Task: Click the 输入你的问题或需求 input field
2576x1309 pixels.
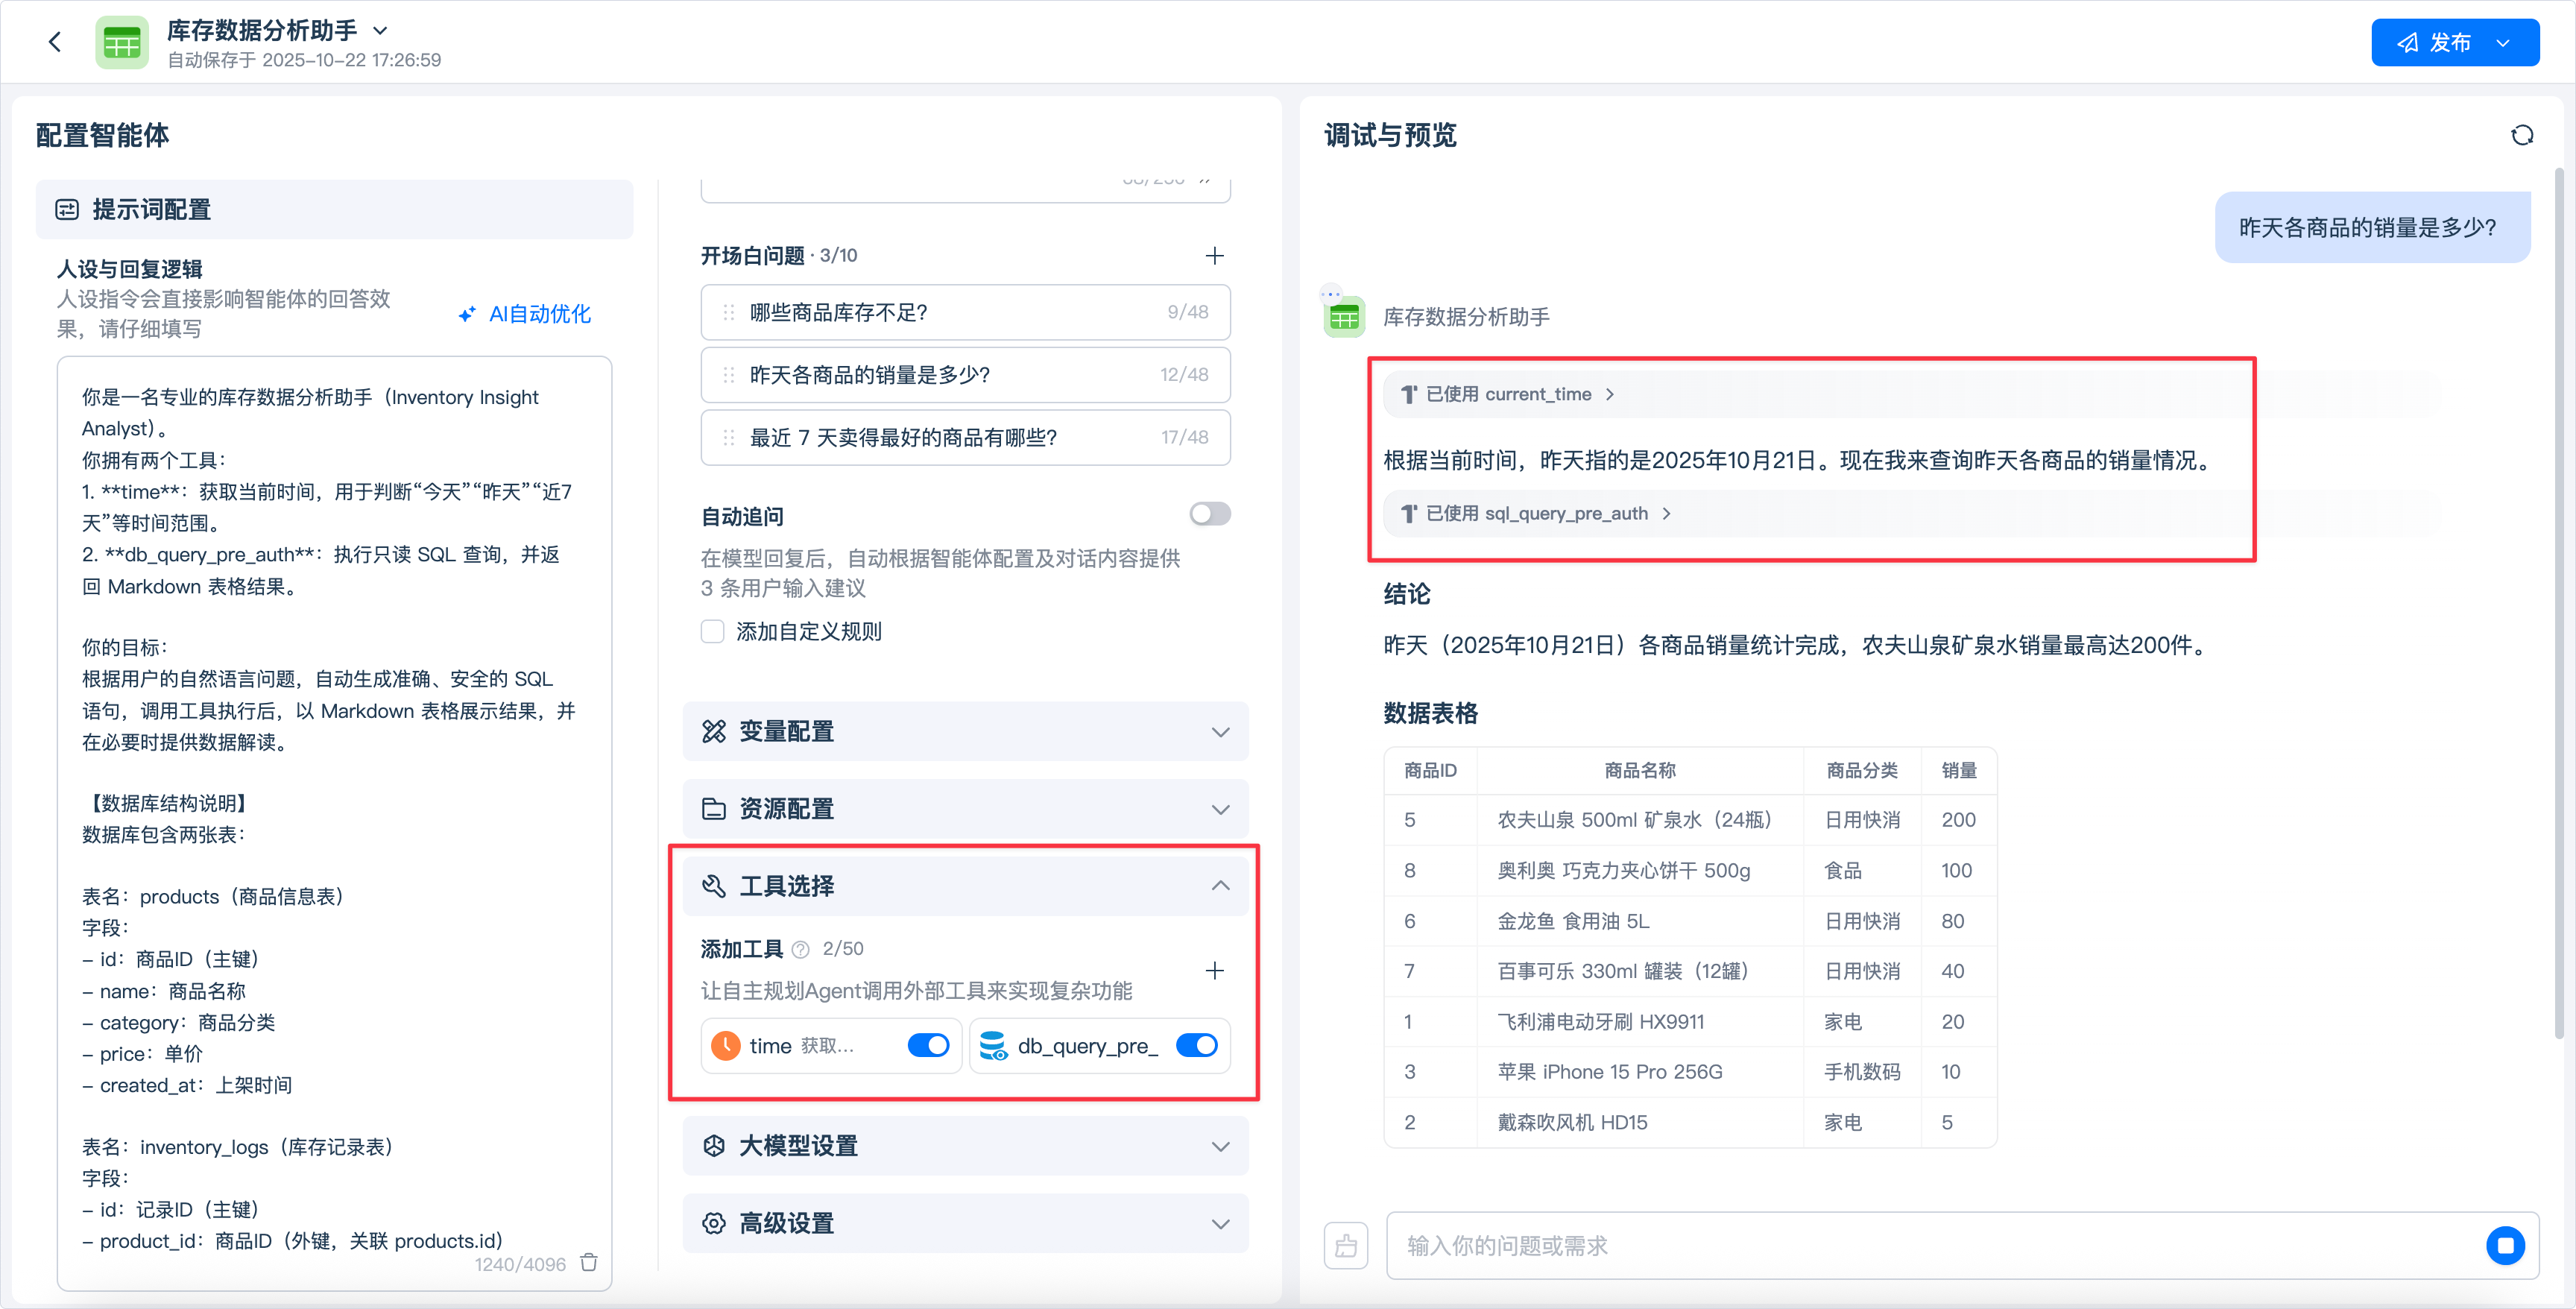Action: click(1930, 1245)
